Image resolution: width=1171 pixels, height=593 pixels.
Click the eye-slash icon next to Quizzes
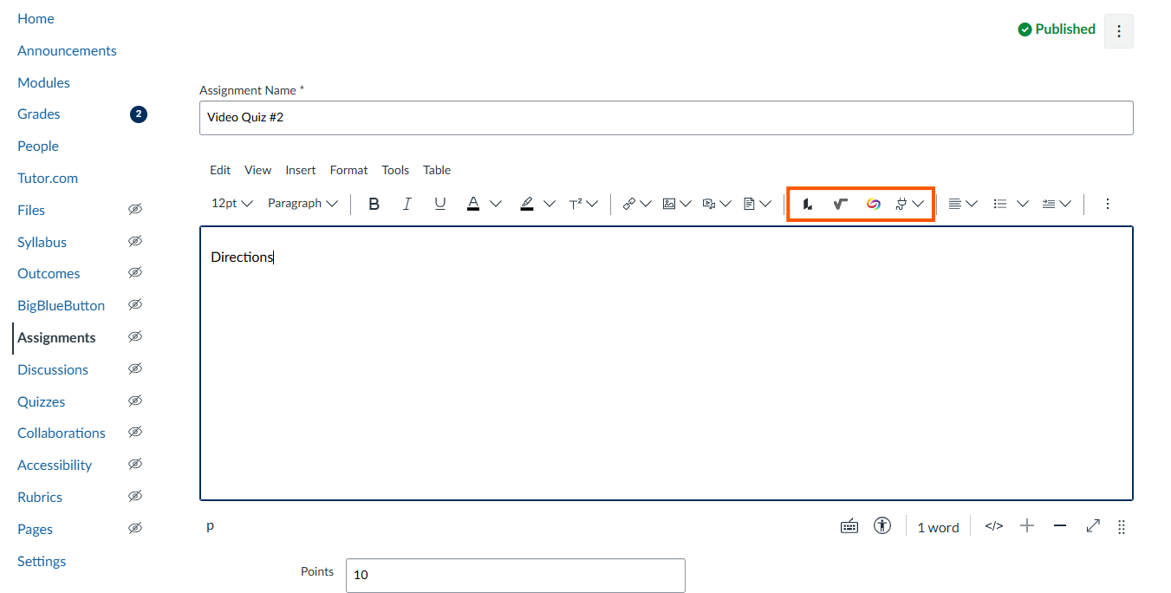point(134,401)
